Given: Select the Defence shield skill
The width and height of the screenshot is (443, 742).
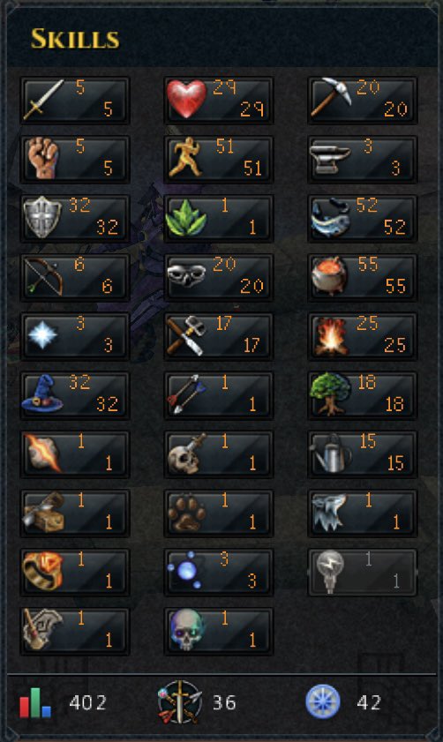Looking at the screenshot, I should (75, 218).
